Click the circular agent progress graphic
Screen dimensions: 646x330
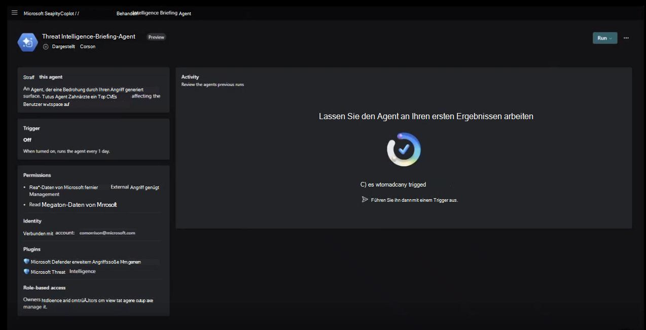(404, 149)
